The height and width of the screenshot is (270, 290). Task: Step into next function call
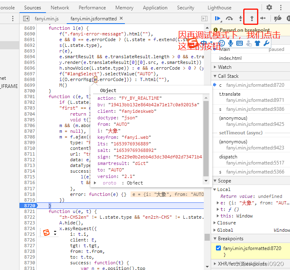click(240, 18)
